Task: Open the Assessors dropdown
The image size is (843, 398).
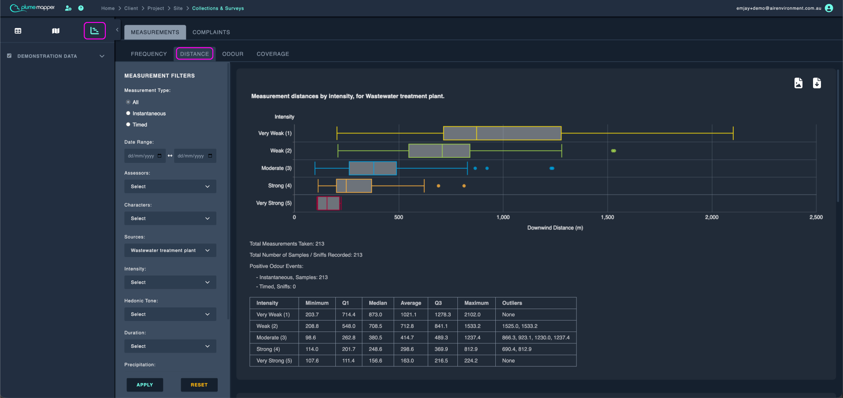Action: pyautogui.click(x=170, y=186)
